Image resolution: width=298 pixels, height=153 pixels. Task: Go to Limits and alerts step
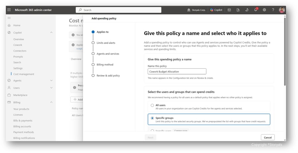104,43
